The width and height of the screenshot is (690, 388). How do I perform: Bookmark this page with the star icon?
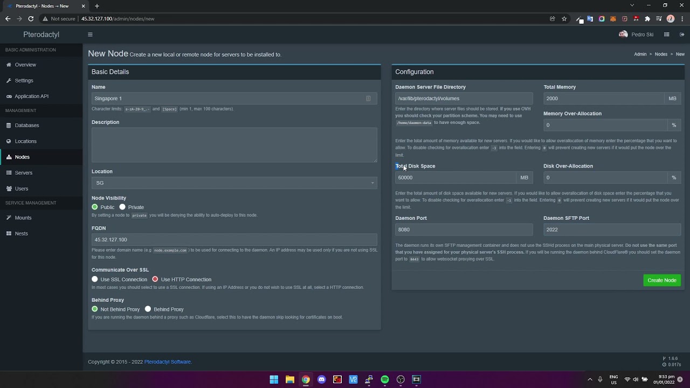[x=564, y=18]
